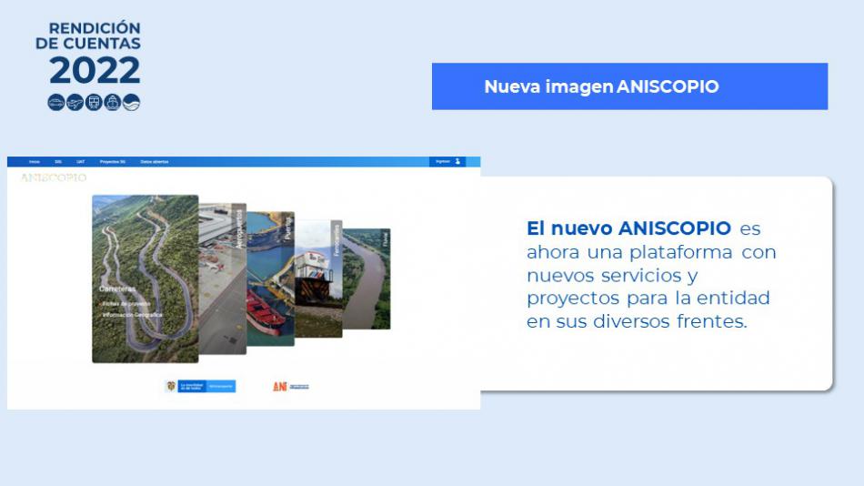Click the blue government banner badge
Viewport: 864px width, 486px height.
[x=206, y=386]
